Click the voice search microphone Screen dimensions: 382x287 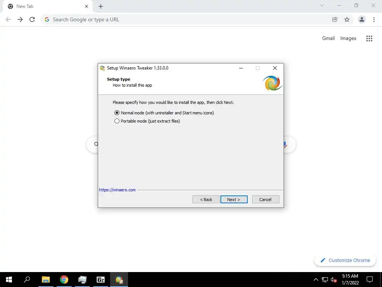[x=285, y=145]
